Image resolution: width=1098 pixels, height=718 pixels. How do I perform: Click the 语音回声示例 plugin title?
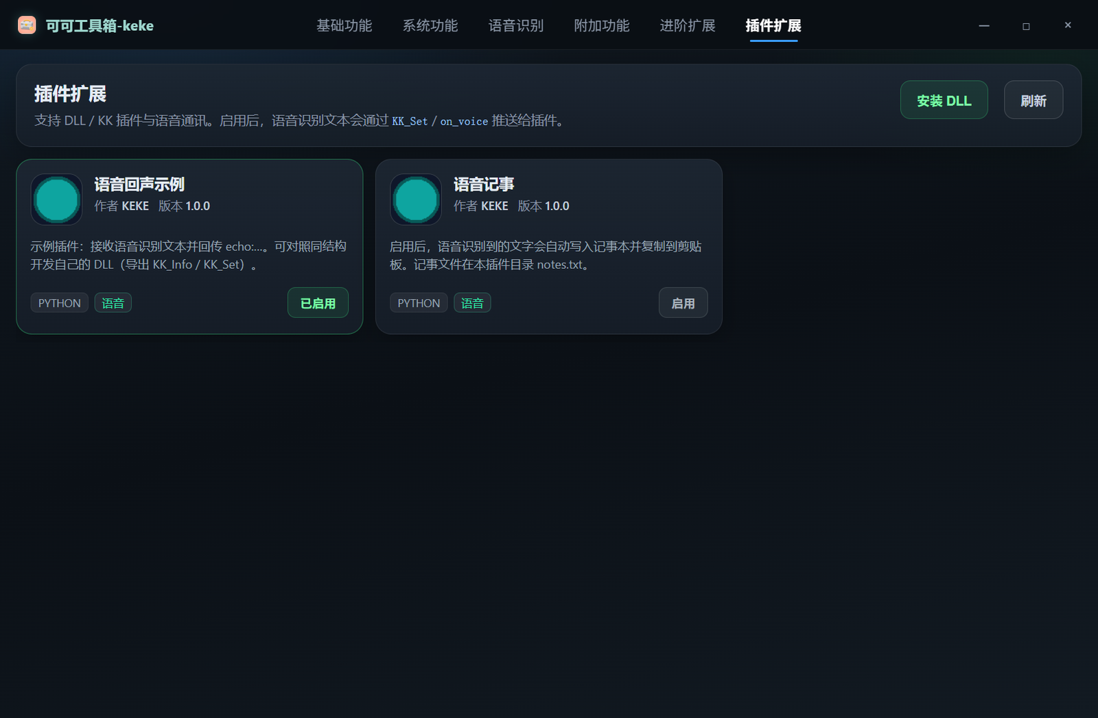coord(139,184)
